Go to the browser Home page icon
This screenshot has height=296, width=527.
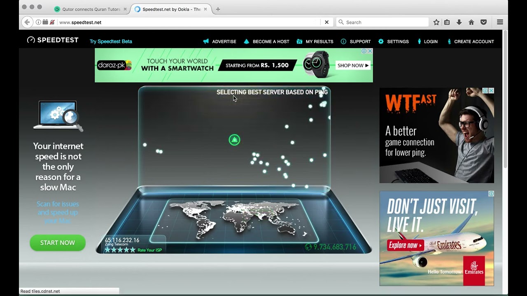click(471, 22)
